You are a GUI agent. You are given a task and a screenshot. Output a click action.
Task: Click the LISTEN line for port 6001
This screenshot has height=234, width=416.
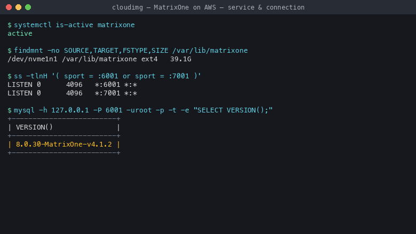pyautogui.click(x=72, y=85)
